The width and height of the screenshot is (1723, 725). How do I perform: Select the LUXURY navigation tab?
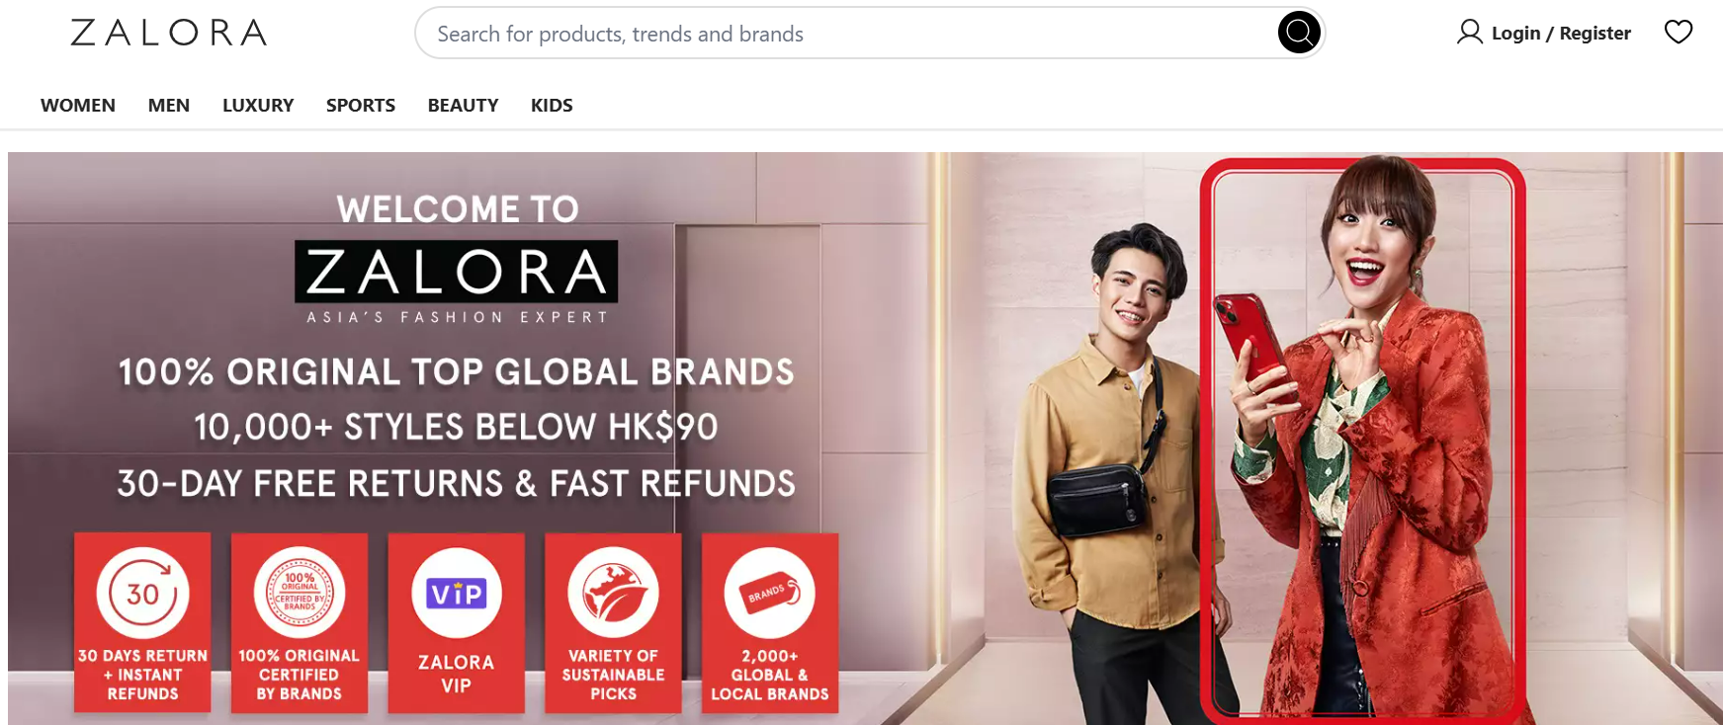258,105
